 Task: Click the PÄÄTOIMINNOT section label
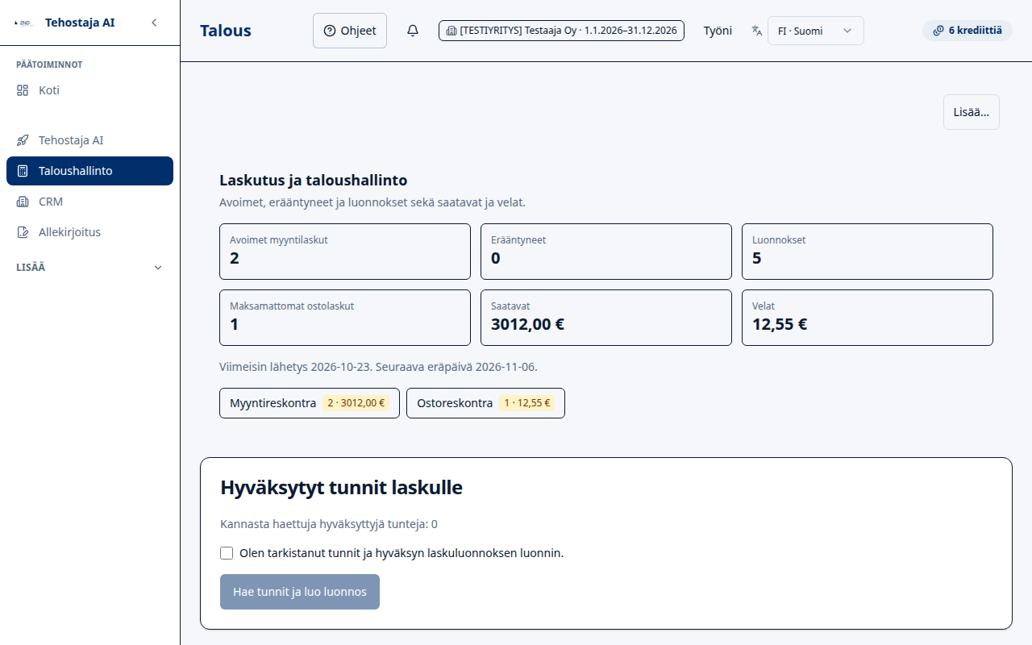[49, 64]
